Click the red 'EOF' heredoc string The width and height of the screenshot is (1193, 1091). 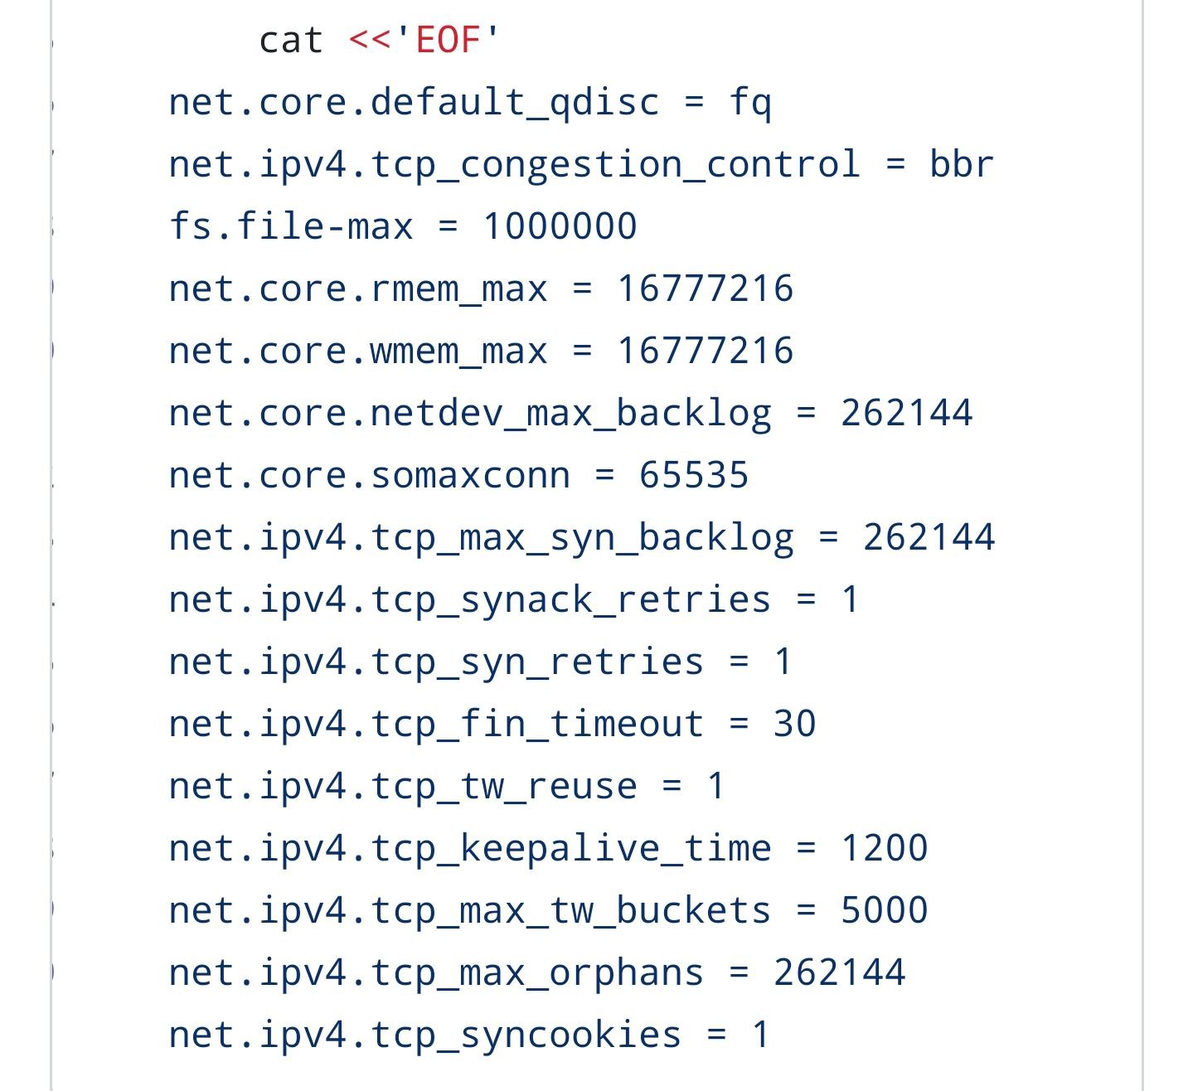pyautogui.click(x=448, y=40)
